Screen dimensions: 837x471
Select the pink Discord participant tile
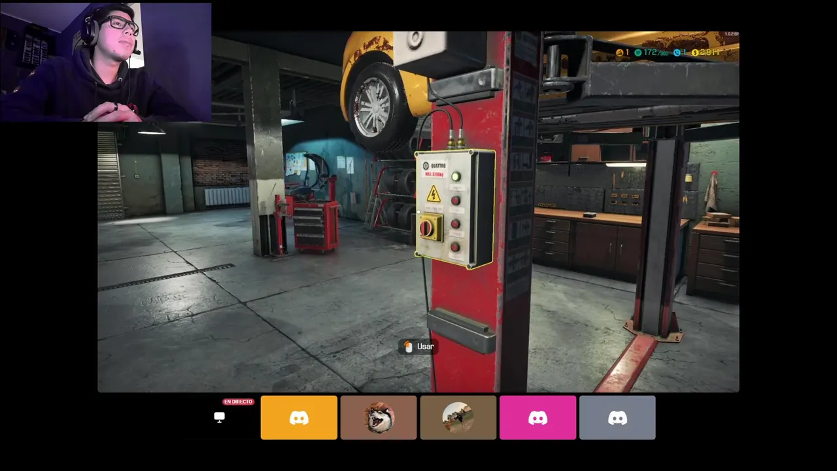coord(538,417)
